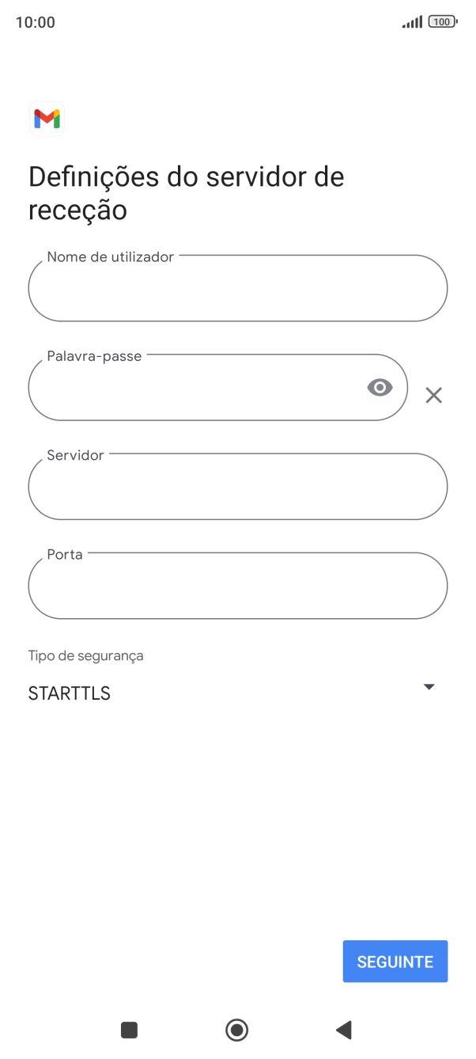
Task: Select the STARTTLS security type value
Action: tap(70, 693)
